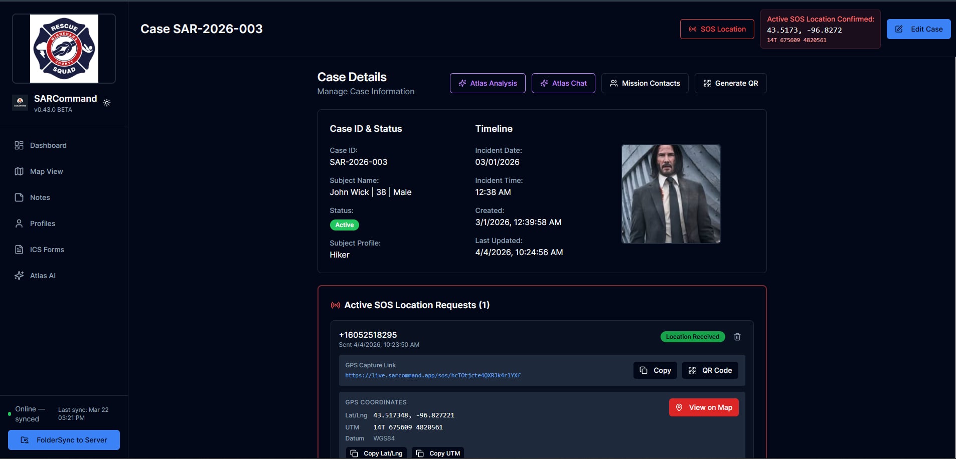Copy the GPS Capture Link
956x459 pixels.
[x=655, y=370]
